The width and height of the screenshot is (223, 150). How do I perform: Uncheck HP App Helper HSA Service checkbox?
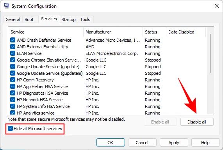tap(12, 86)
